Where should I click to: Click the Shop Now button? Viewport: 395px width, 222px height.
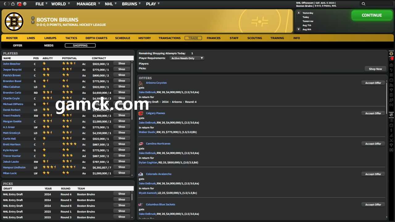[x=375, y=69]
